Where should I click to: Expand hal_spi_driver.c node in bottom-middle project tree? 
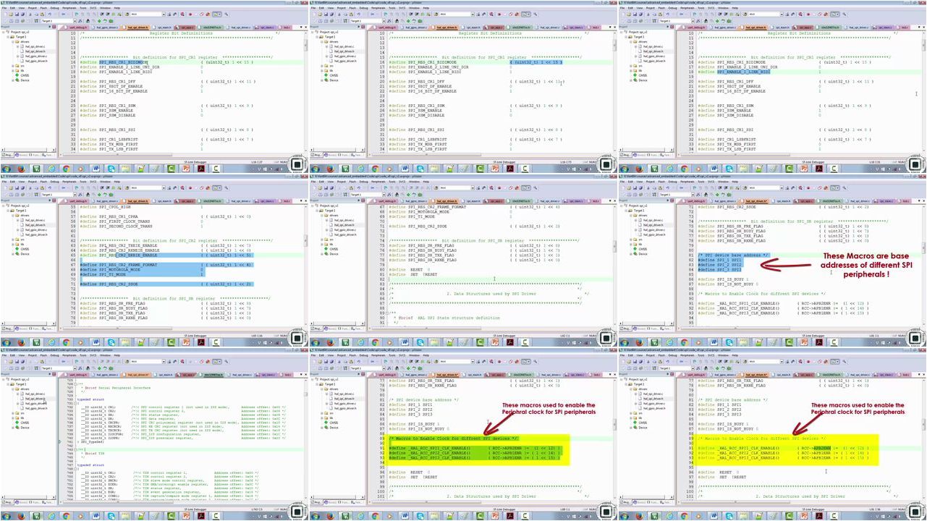326,394
